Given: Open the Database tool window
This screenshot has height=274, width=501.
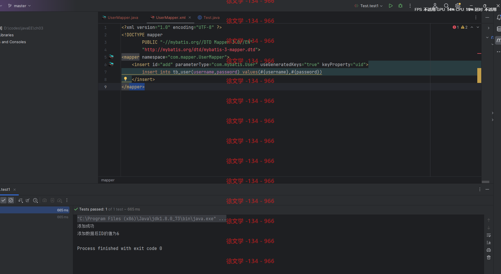Looking at the screenshot, I should tap(499, 29).
